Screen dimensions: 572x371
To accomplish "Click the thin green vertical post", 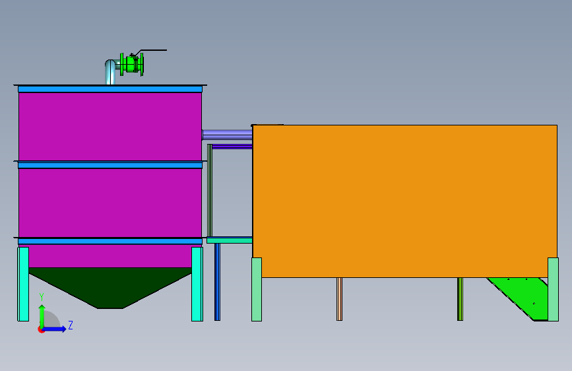I will pyautogui.click(x=210, y=191).
